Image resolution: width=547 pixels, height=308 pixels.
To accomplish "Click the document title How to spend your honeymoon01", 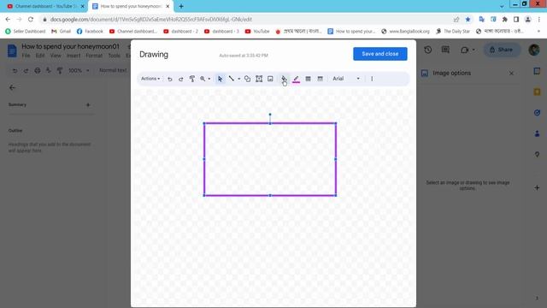I will (x=70, y=46).
